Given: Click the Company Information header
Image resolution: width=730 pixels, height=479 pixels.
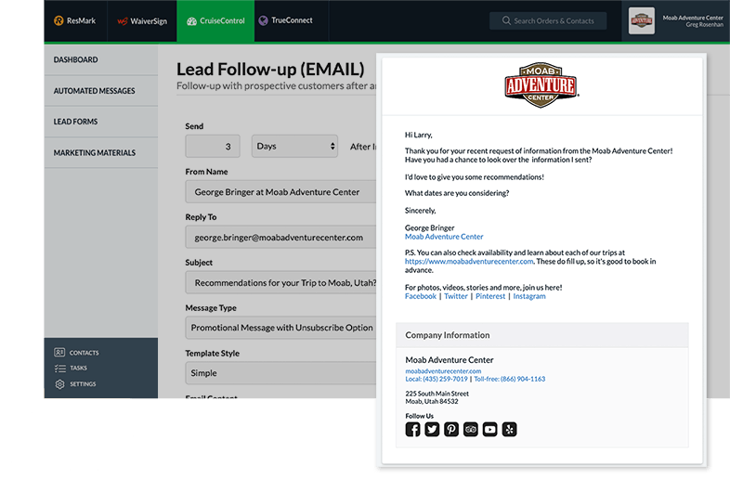Looking at the screenshot, I should (541, 335).
